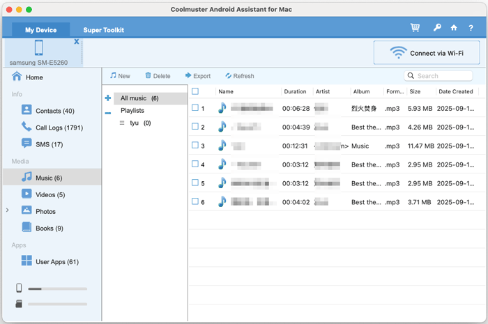488x324 pixels.
Task: Sort by the Name column header
Action: [226, 92]
